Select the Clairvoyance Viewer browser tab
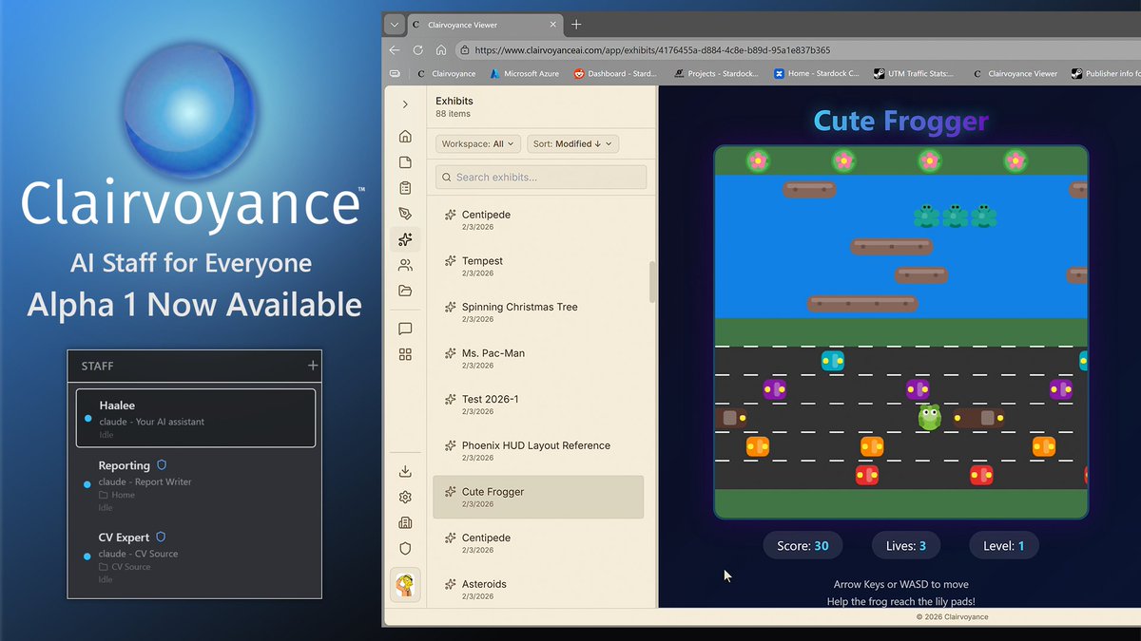This screenshot has width=1141, height=641. (x=485, y=25)
